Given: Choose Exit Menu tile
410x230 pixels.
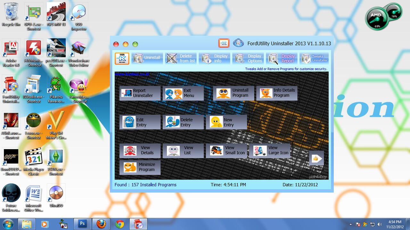Looking at the screenshot, I should tap(183, 93).
